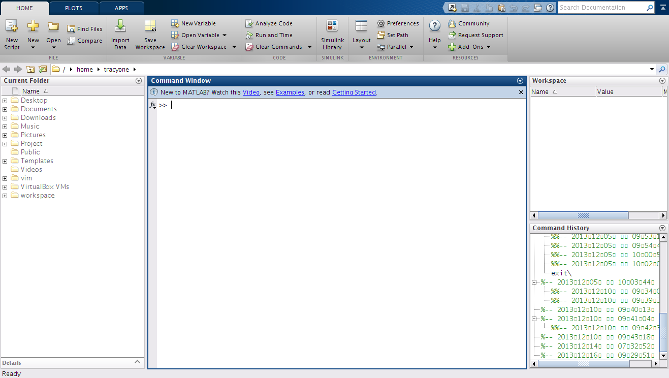The image size is (669, 378).
Task: Open Command History actions menu
Action: tap(662, 228)
